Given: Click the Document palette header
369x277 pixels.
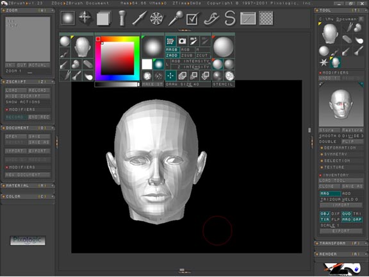Looking at the screenshot, I should click(28, 128).
